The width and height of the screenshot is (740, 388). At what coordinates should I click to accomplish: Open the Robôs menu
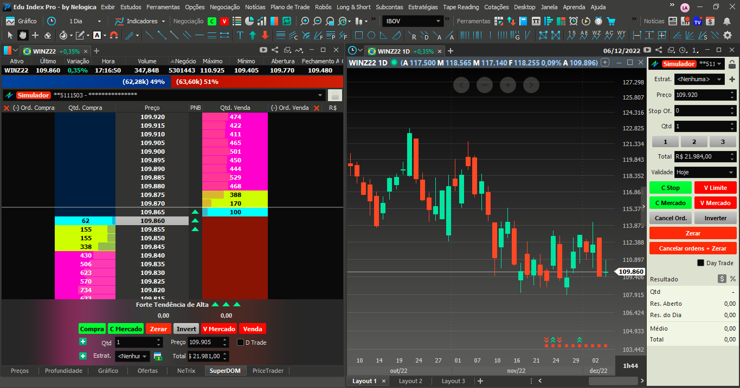tap(323, 7)
